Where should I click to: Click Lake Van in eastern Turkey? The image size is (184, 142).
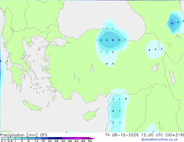155,68
